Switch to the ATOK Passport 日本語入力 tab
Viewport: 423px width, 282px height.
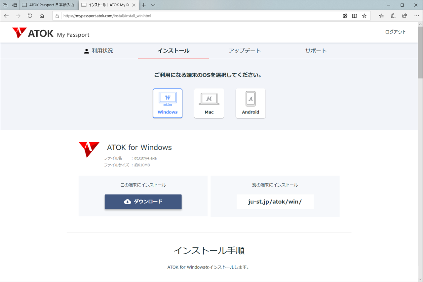(49, 5)
